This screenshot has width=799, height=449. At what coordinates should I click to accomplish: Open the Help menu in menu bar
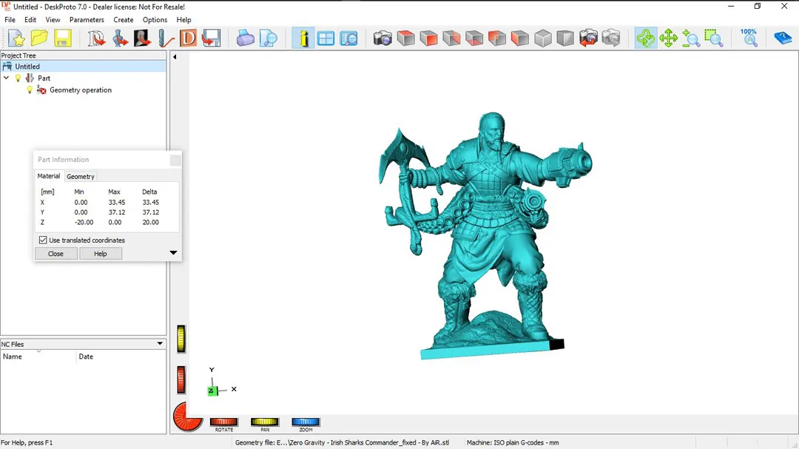pyautogui.click(x=183, y=20)
